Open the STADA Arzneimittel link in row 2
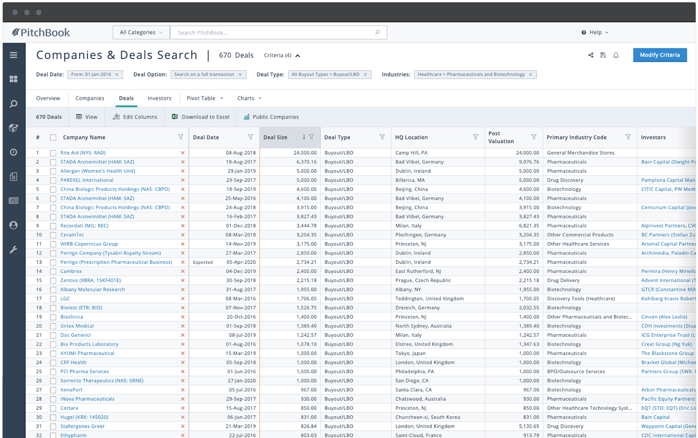The width and height of the screenshot is (698, 438). pyautogui.click(x=97, y=162)
